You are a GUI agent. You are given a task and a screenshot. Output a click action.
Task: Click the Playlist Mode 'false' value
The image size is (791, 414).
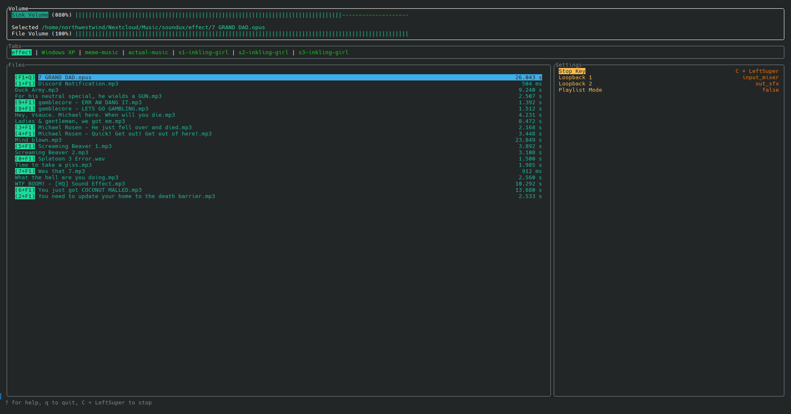(771, 90)
